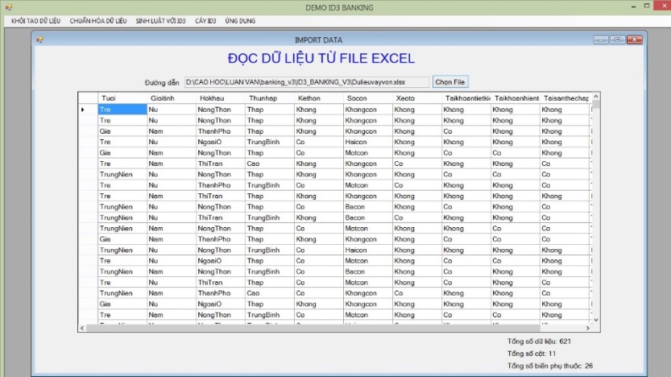Click the Tổng số dữ liệu: 621 label

539,342
